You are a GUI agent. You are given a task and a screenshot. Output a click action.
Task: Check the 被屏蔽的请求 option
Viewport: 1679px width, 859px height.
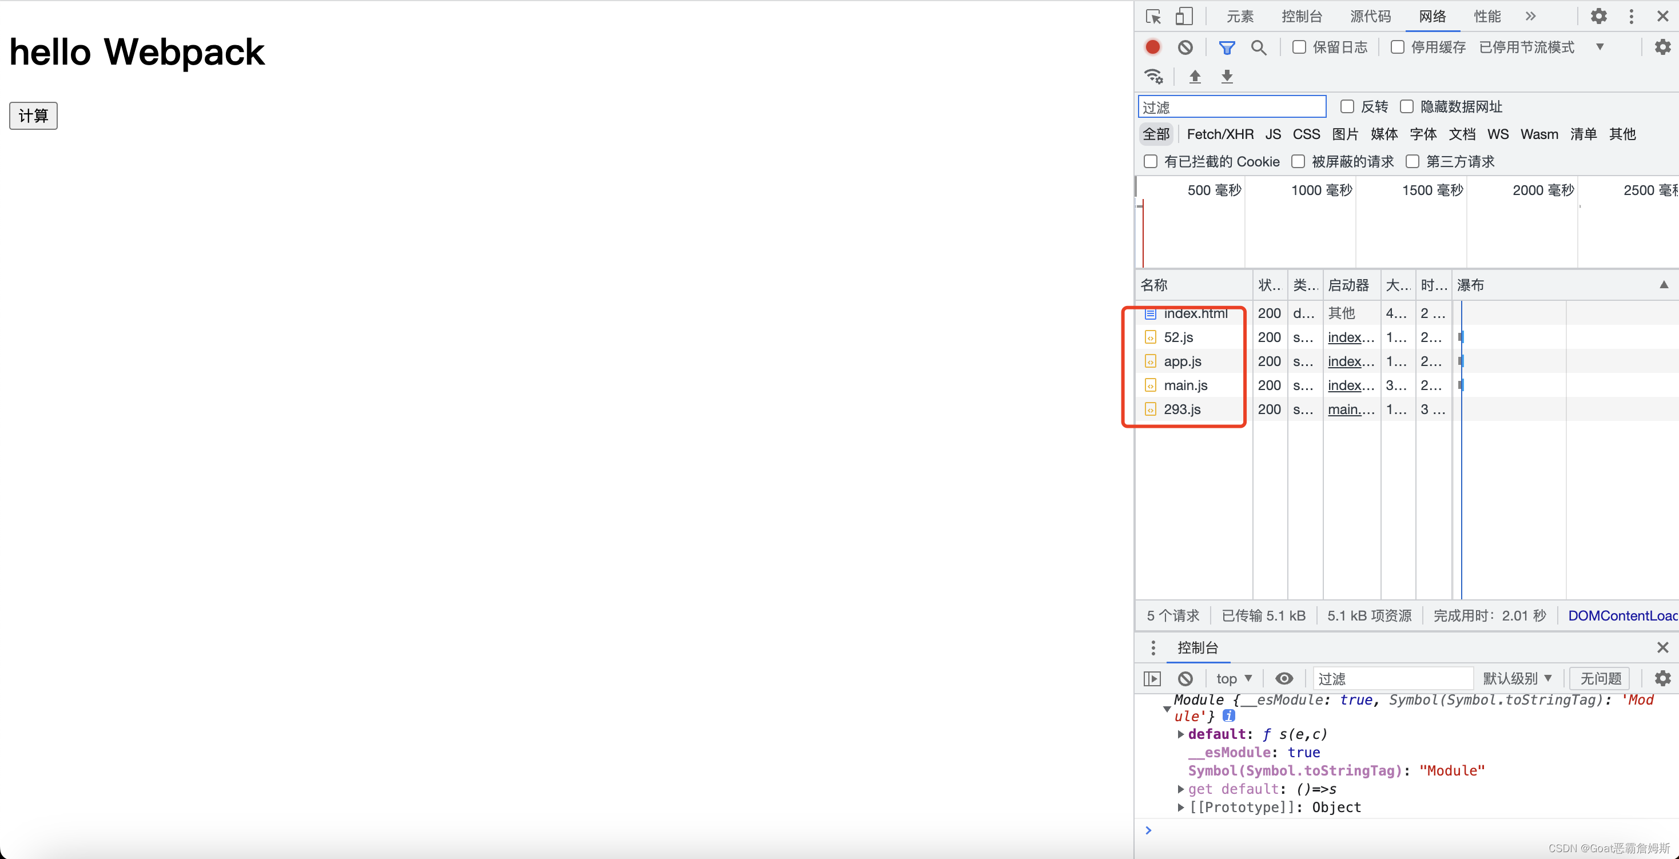(x=1298, y=161)
